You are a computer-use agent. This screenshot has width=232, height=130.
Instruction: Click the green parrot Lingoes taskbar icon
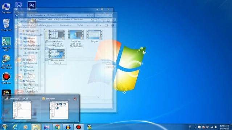(89, 127)
